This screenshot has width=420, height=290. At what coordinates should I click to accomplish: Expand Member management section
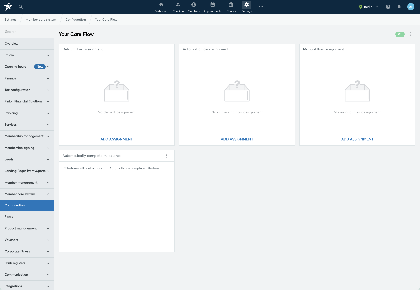pos(27,183)
